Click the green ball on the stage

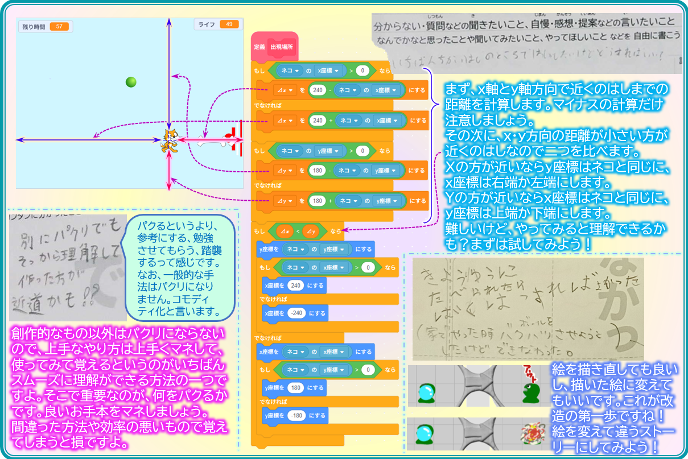click(x=131, y=82)
